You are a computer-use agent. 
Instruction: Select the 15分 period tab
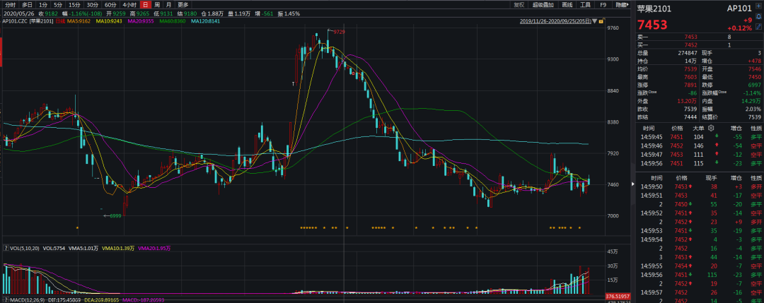point(74,5)
